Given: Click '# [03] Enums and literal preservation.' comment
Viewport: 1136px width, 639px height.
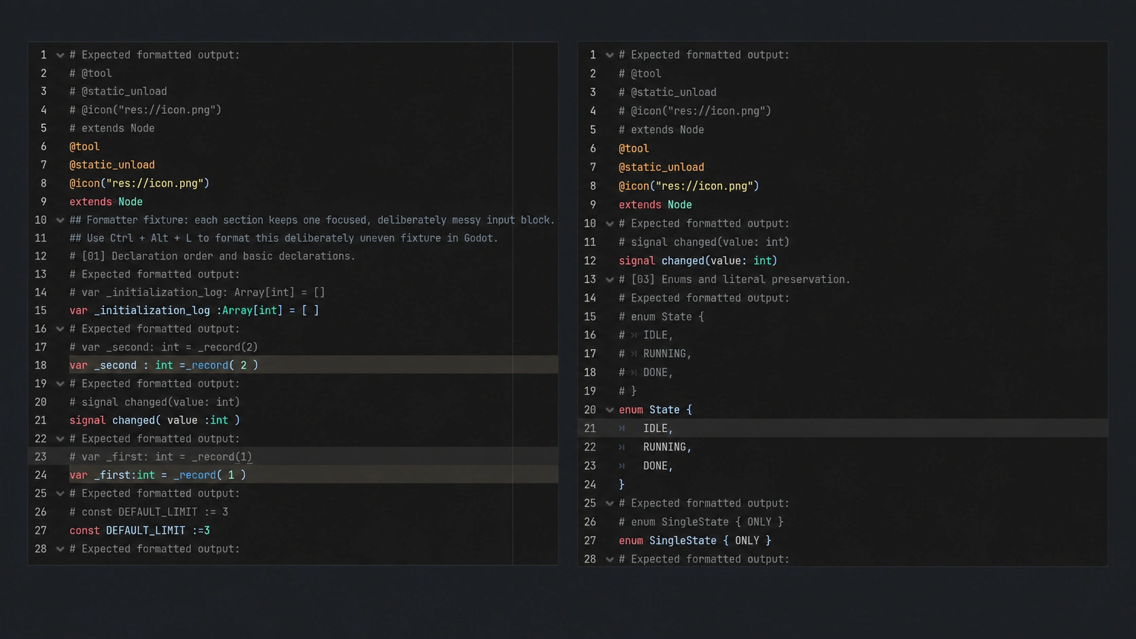Looking at the screenshot, I should pyautogui.click(x=734, y=279).
